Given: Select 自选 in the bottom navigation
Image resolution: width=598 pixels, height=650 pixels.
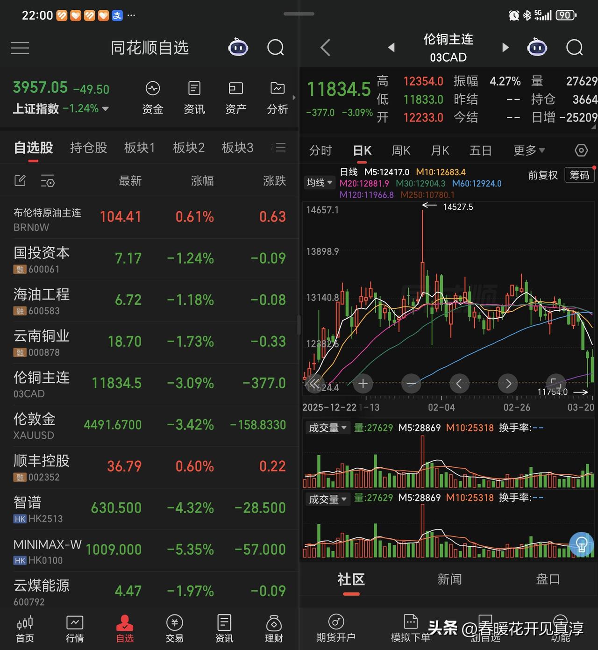Looking at the screenshot, I should tap(125, 629).
